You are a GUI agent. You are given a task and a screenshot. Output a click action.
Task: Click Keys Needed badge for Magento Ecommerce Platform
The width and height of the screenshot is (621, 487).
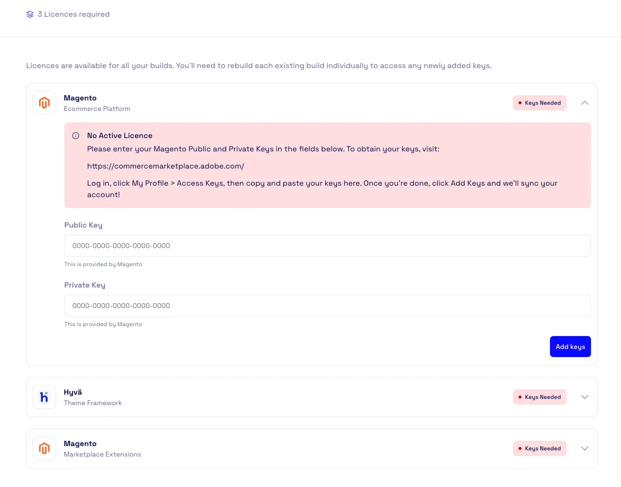(x=540, y=103)
